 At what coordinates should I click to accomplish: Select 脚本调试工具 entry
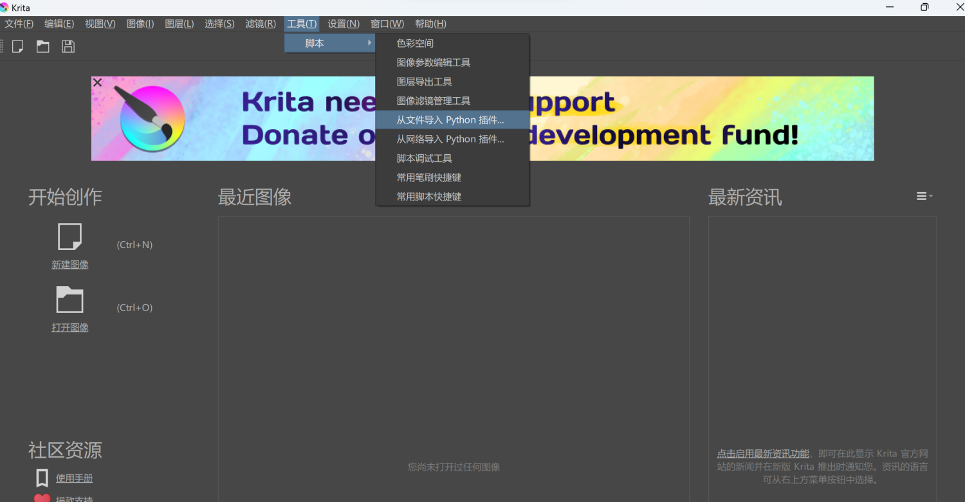click(452, 158)
